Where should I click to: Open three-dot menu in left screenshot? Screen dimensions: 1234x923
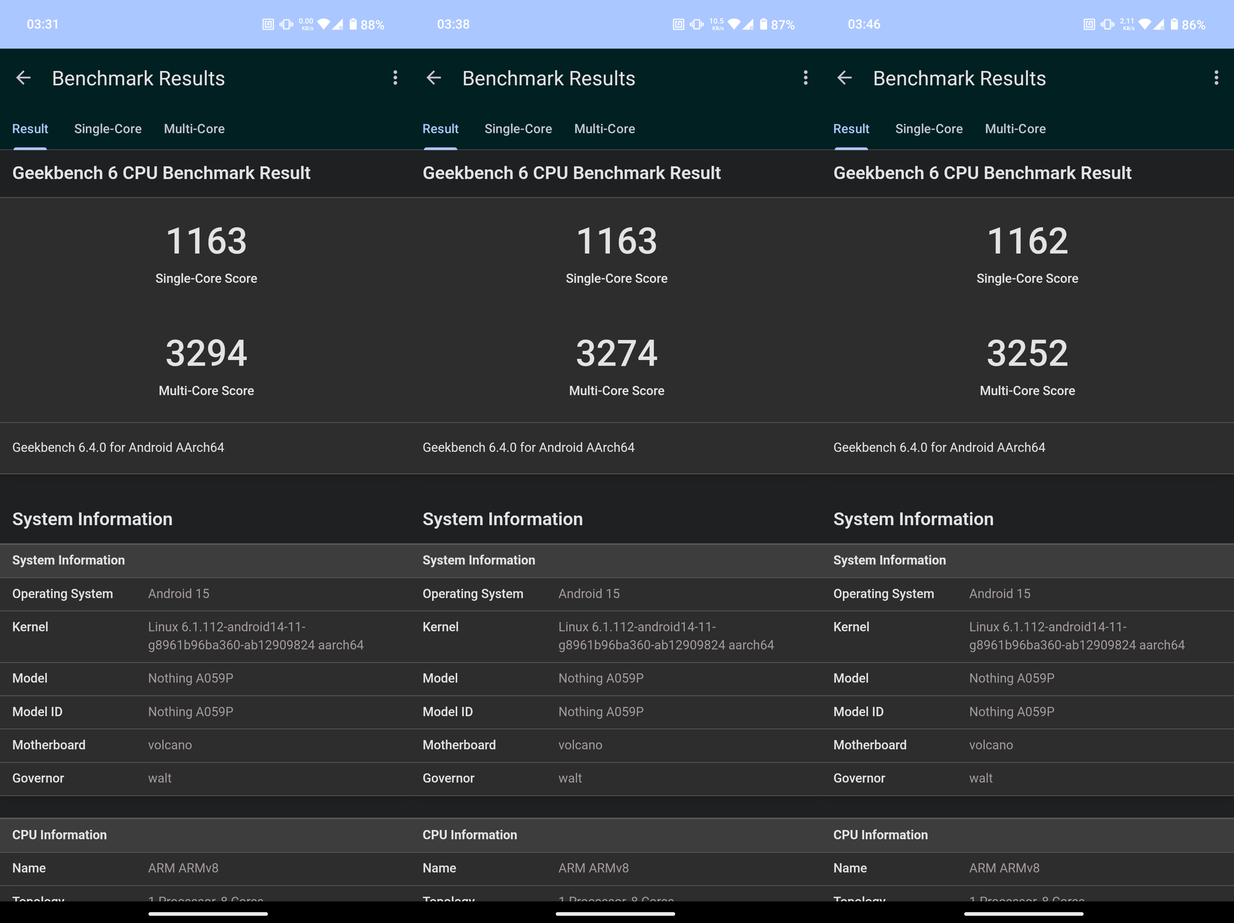pos(395,78)
